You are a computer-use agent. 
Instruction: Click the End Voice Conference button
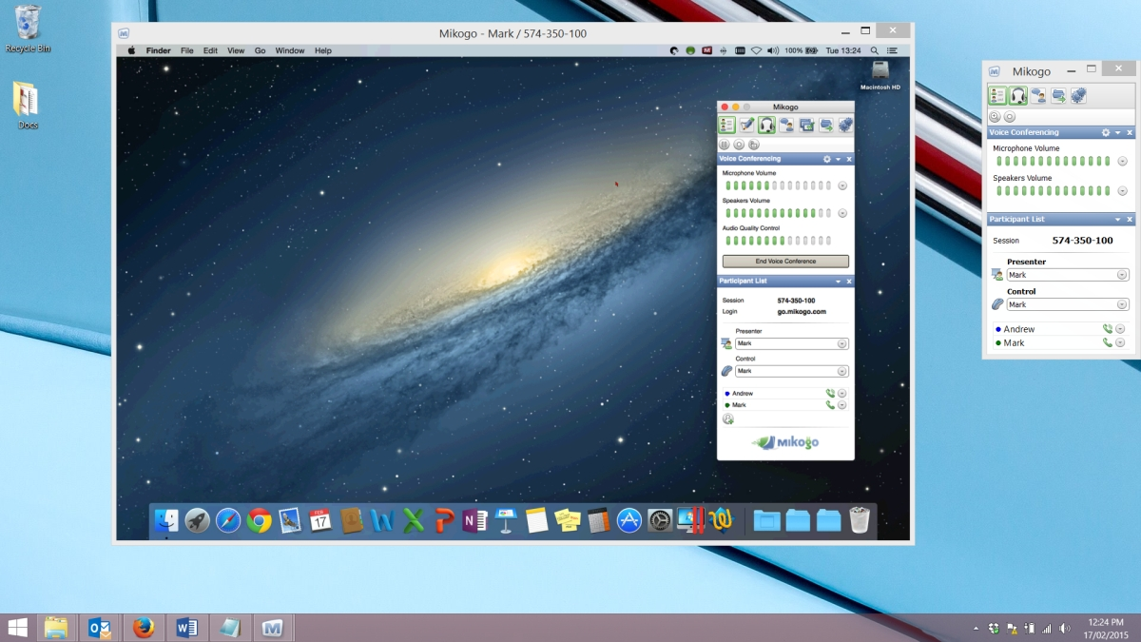click(785, 261)
